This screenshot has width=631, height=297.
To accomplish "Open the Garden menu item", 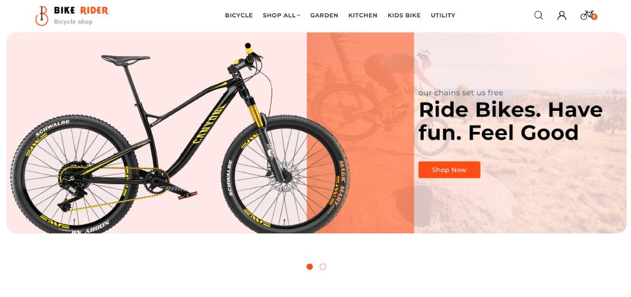I will (x=324, y=15).
